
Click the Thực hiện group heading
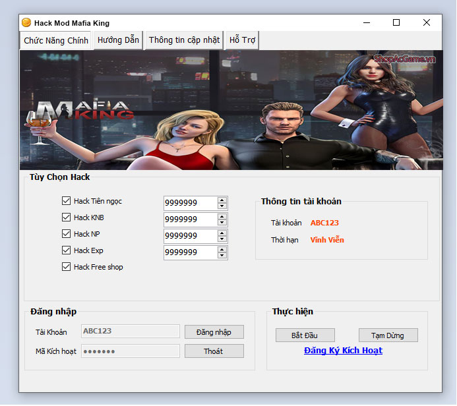293,312
